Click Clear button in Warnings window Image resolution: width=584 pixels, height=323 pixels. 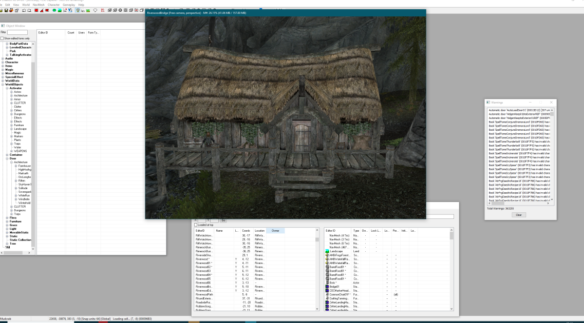pyautogui.click(x=518, y=215)
